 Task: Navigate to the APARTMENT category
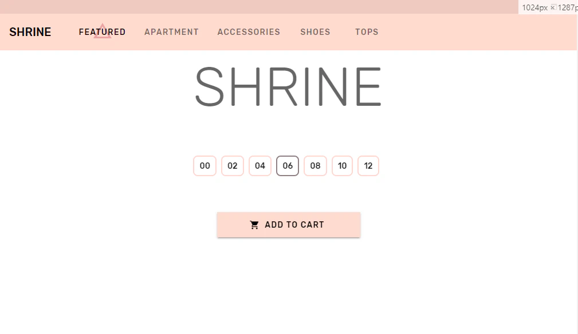(x=171, y=32)
